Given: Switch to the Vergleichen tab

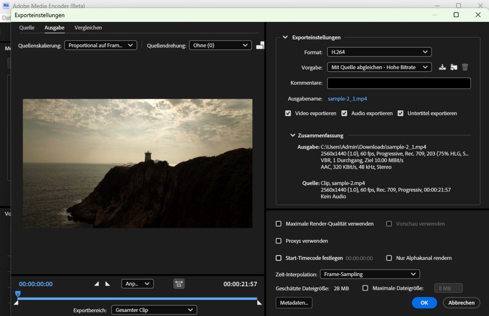Looking at the screenshot, I should [88, 28].
